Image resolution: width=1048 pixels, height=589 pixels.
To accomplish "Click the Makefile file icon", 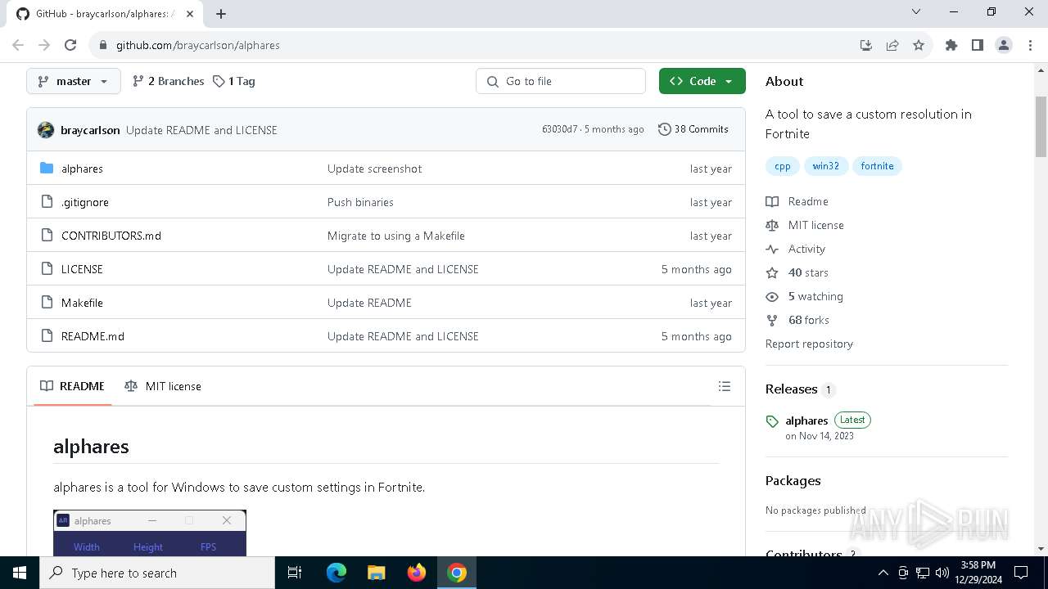I will tap(47, 303).
